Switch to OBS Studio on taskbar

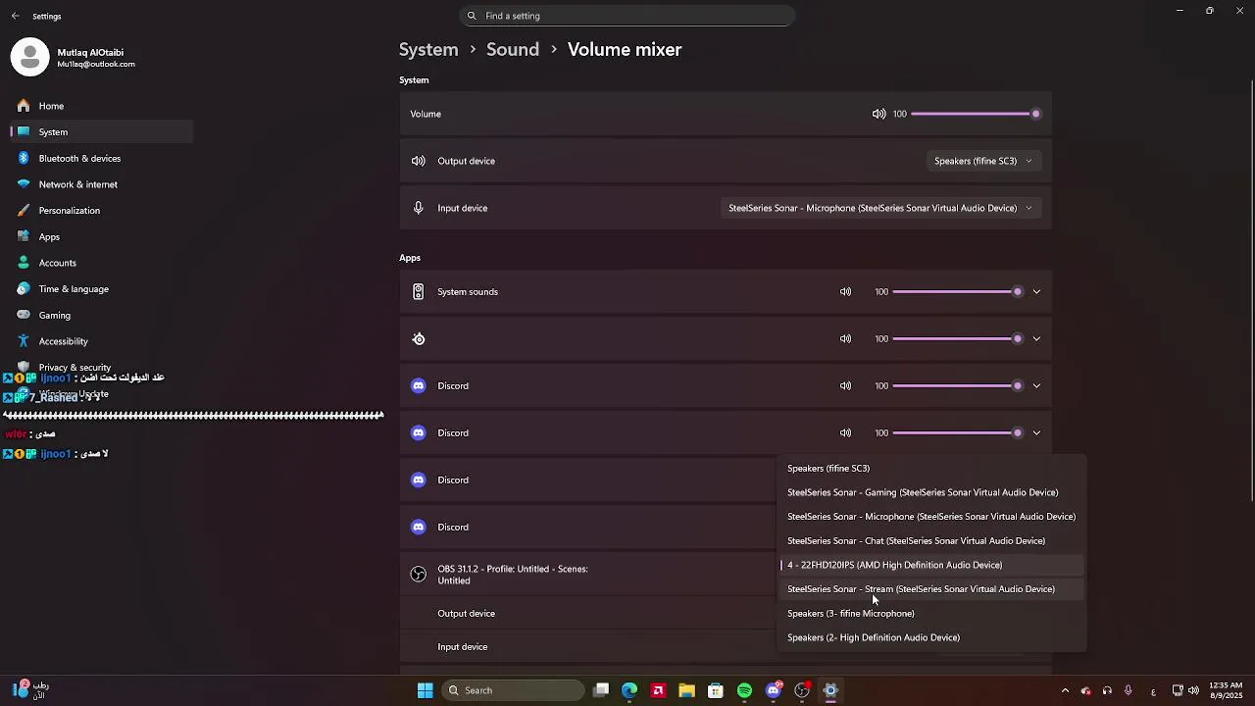click(802, 690)
